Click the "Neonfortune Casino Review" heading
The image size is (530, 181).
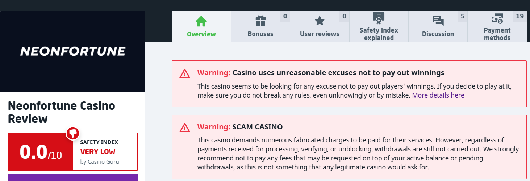click(x=62, y=112)
